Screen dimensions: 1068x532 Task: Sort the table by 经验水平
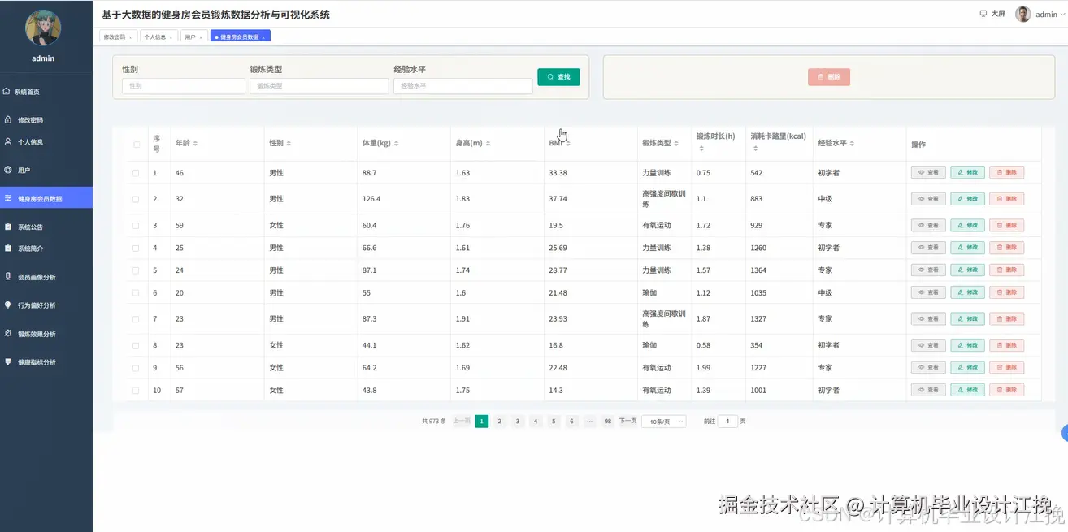pyautogui.click(x=852, y=143)
